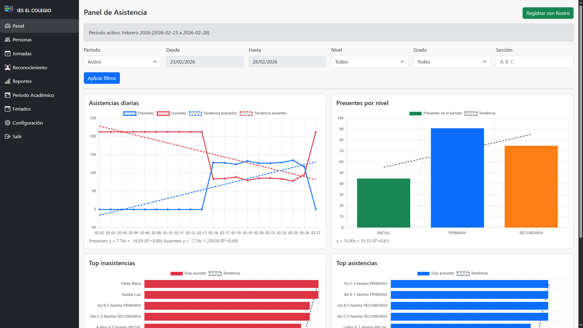Image resolution: width=583 pixels, height=328 pixels.
Task: Expand the Grado dropdown
Action: (452, 62)
